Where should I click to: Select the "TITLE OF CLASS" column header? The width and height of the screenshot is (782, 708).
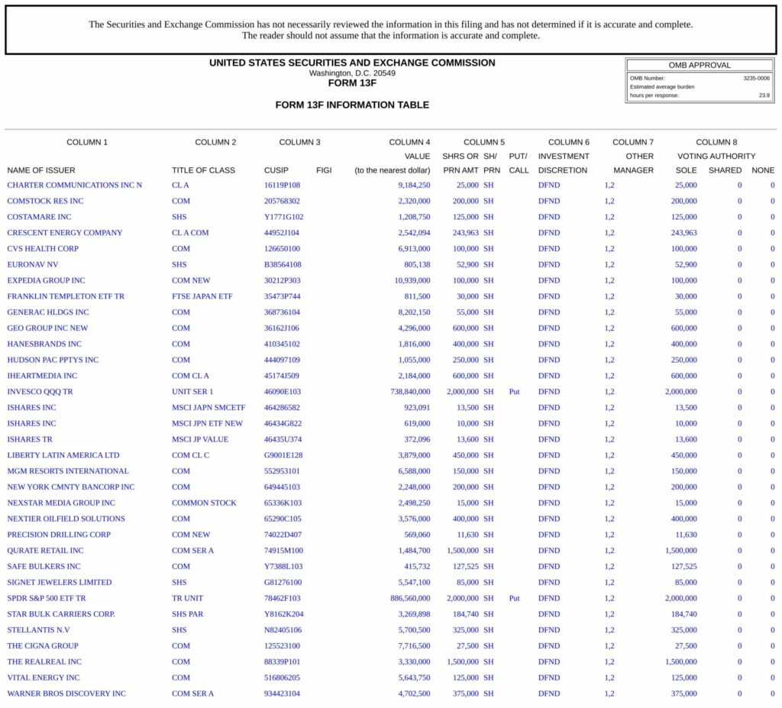pos(203,170)
